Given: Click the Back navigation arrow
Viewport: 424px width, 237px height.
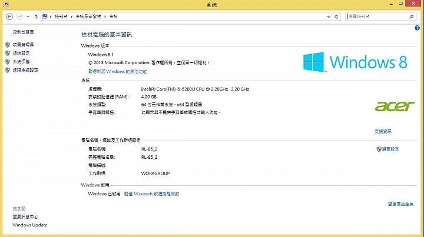Looking at the screenshot, I should (x=9, y=16).
